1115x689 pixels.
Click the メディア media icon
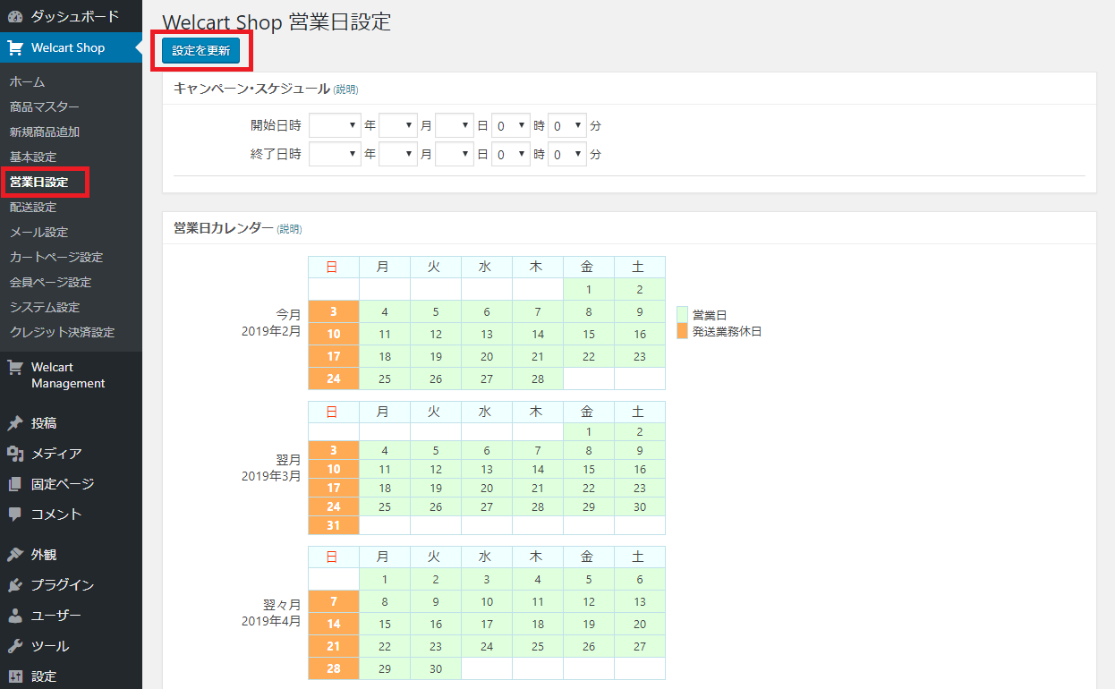(15, 454)
